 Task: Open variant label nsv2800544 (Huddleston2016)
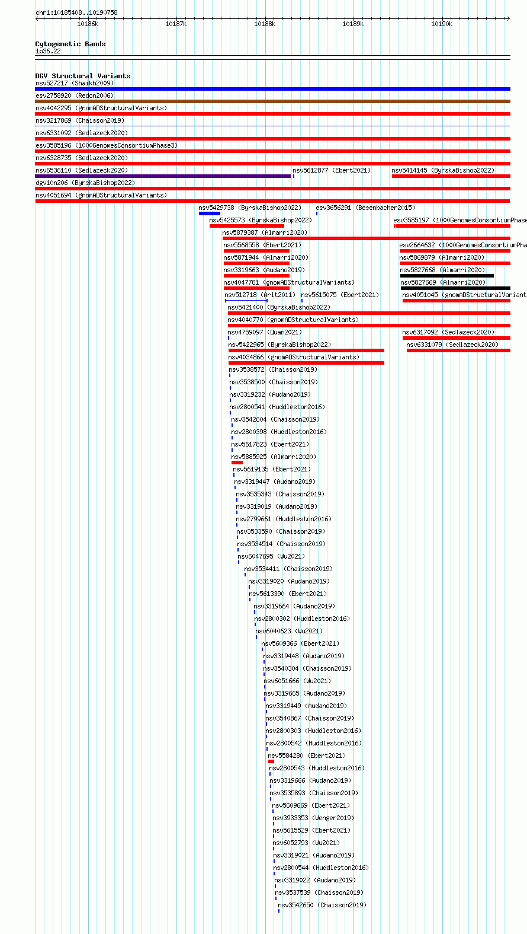(321, 868)
